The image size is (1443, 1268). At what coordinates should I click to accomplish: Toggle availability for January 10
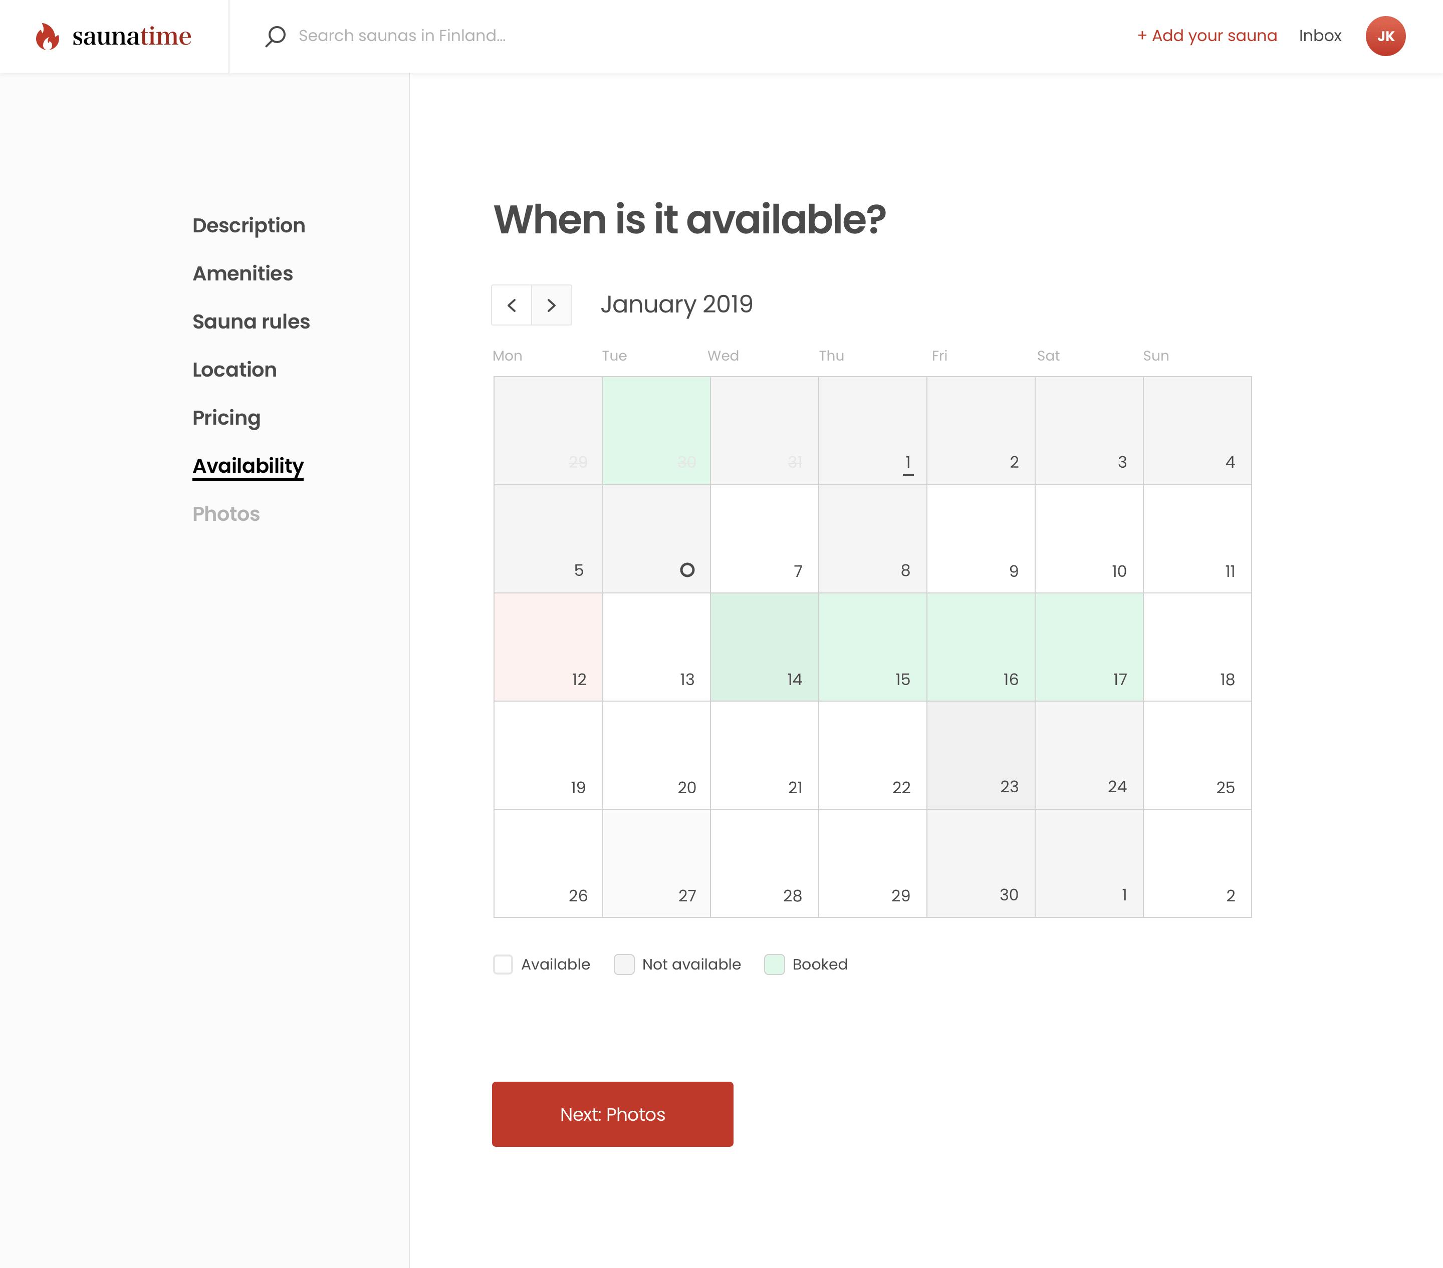tap(1089, 539)
